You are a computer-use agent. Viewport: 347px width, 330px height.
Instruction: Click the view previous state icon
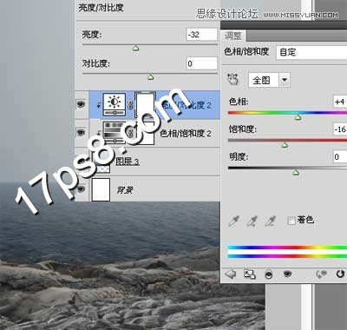click(x=322, y=274)
